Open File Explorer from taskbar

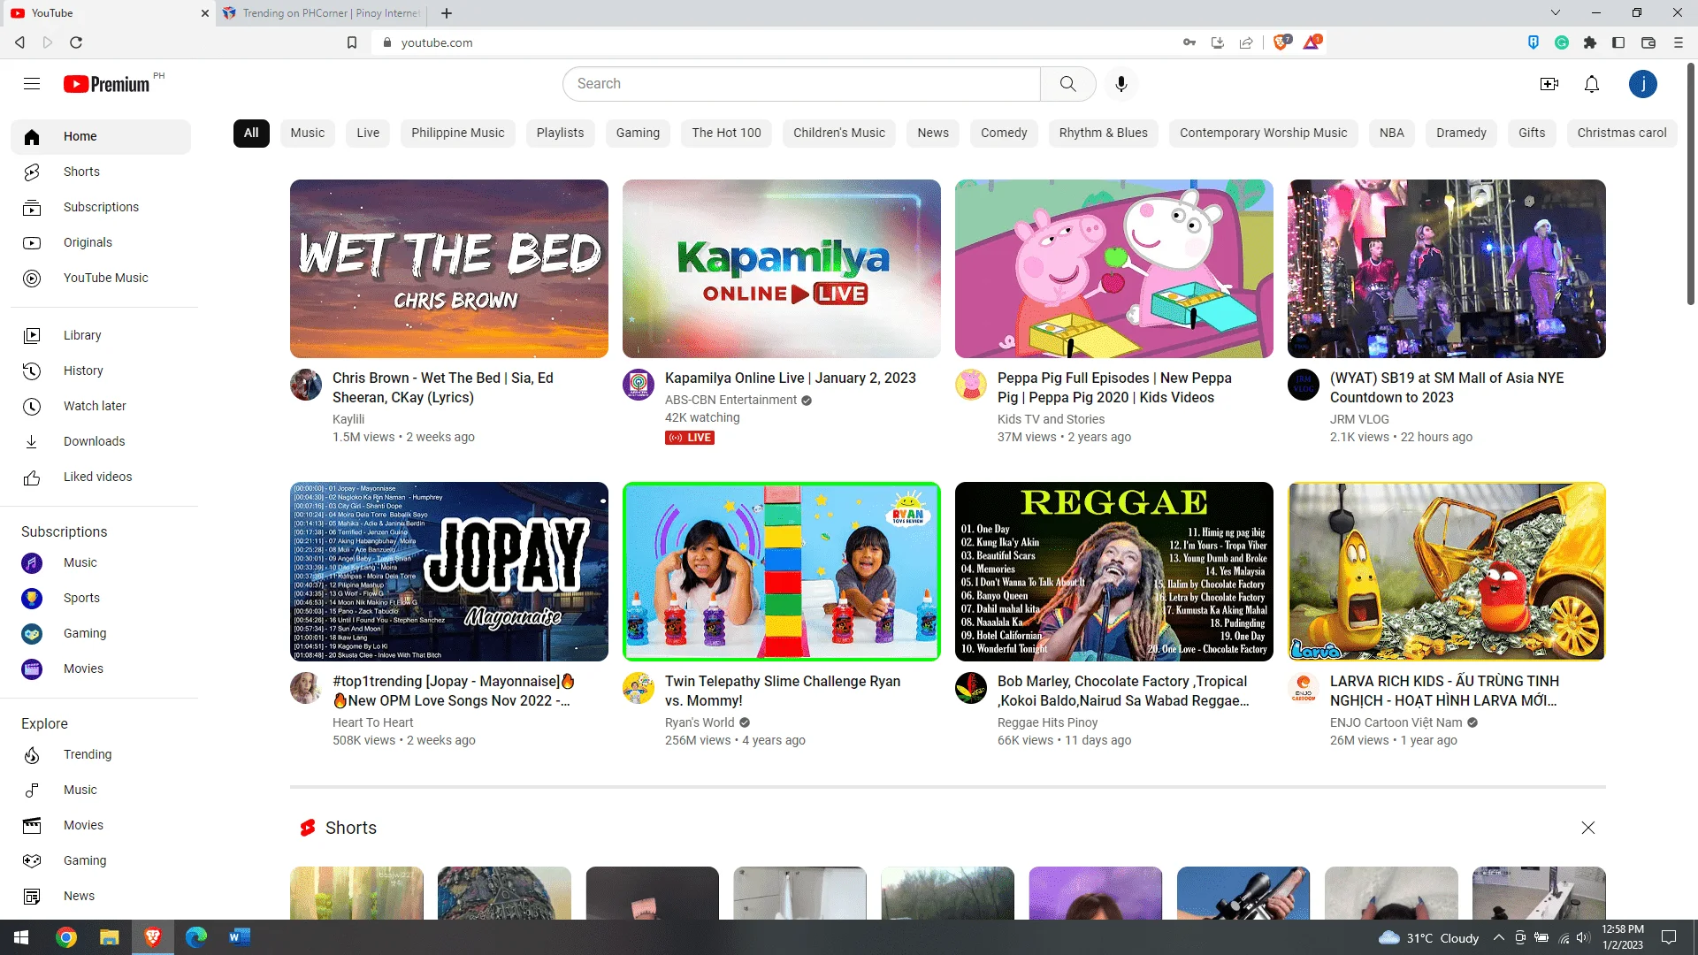[x=109, y=937]
